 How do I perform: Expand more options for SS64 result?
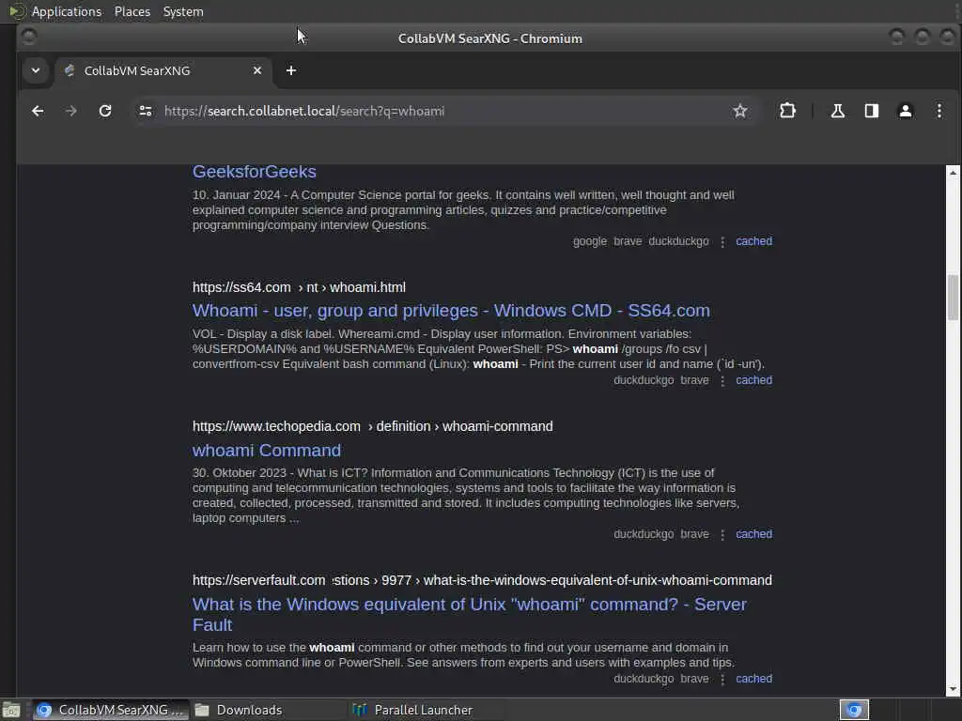coord(722,381)
